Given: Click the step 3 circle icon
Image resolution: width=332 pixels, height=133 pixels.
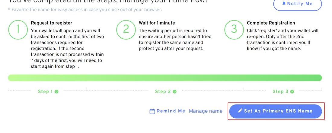Looking at the screenshot, I should [x=234, y=29].
